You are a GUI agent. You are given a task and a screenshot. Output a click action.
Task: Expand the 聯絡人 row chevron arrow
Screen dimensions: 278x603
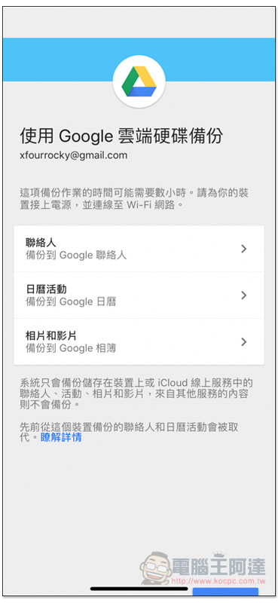(243, 249)
